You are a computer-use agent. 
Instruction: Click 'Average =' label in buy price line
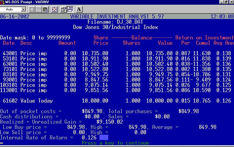(x=165, y=127)
